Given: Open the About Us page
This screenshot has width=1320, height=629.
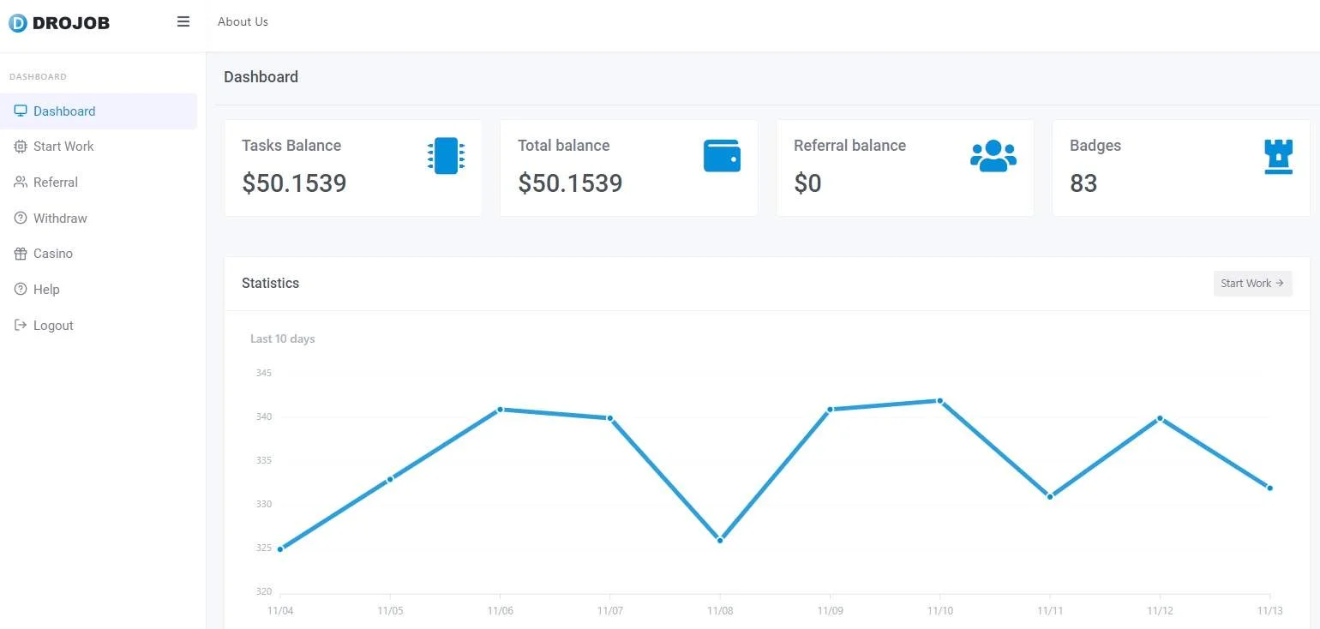Looking at the screenshot, I should tap(243, 21).
